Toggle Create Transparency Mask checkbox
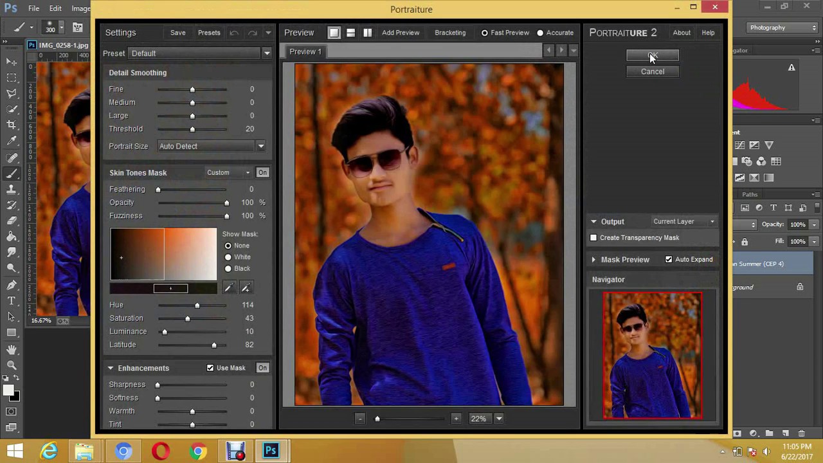823x463 pixels. 593,238
